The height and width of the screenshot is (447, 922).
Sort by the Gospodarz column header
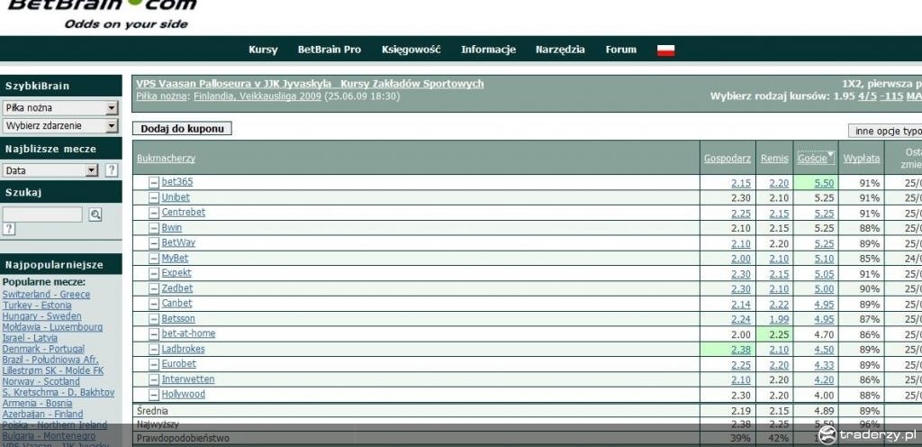tap(728, 159)
